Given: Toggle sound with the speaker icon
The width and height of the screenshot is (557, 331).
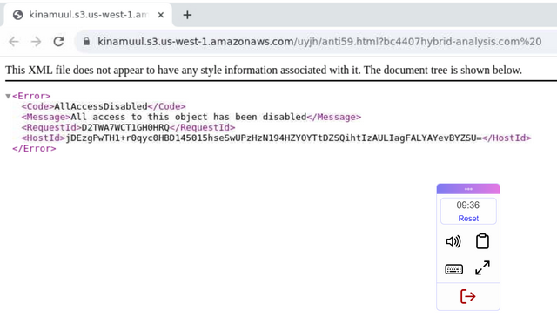Looking at the screenshot, I should tap(453, 241).
